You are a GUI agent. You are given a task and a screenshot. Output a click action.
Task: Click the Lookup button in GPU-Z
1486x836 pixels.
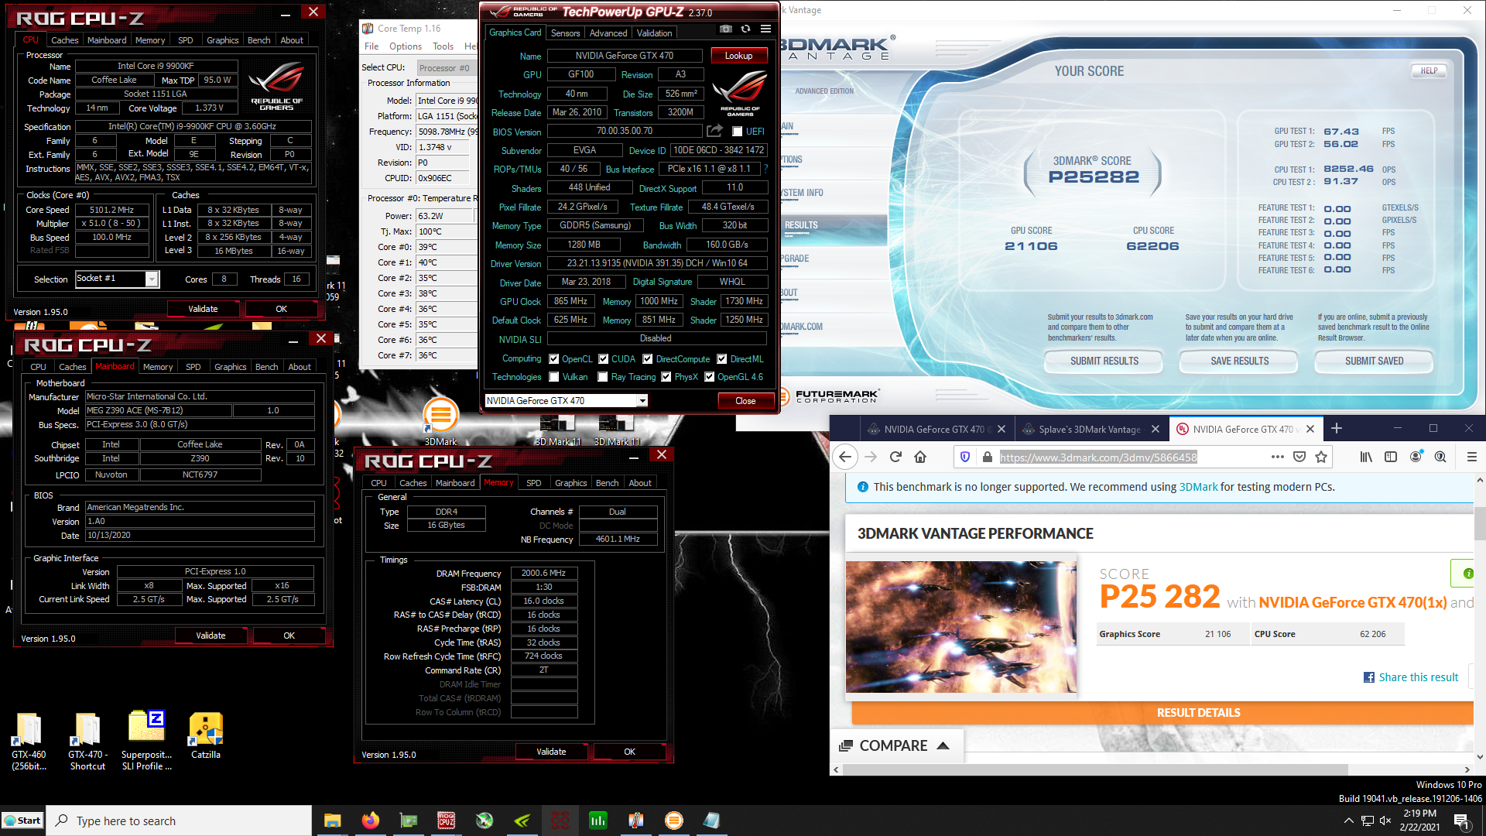pyautogui.click(x=738, y=56)
